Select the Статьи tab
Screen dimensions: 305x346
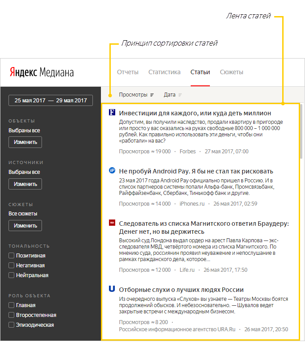coord(200,72)
